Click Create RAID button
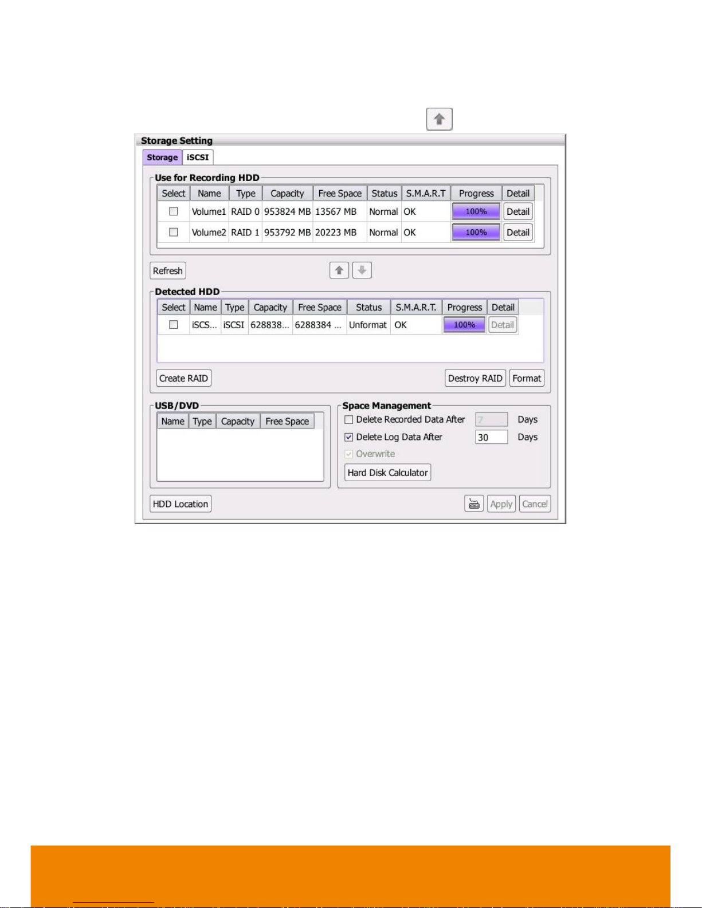Image resolution: width=702 pixels, height=908 pixels. click(x=183, y=378)
